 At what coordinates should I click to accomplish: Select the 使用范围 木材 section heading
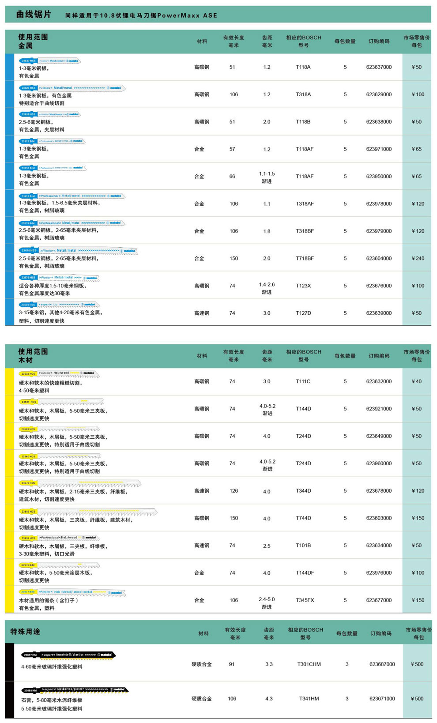tap(33, 356)
